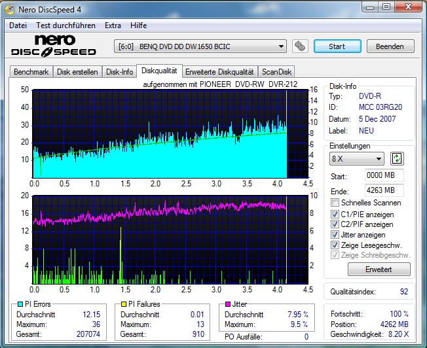This screenshot has height=348, width=427.
Task: Open the BENQ drive selection dropdown
Action: (200, 46)
